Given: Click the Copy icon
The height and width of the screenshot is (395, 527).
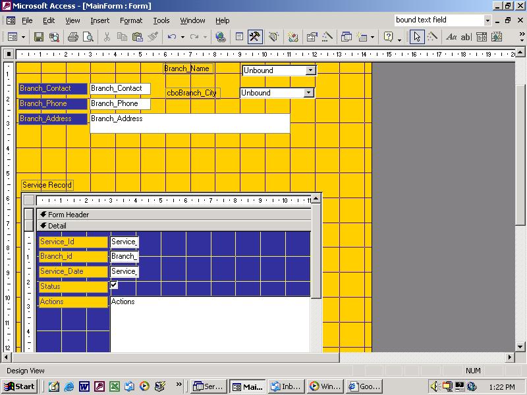Looking at the screenshot, I should pos(122,37).
